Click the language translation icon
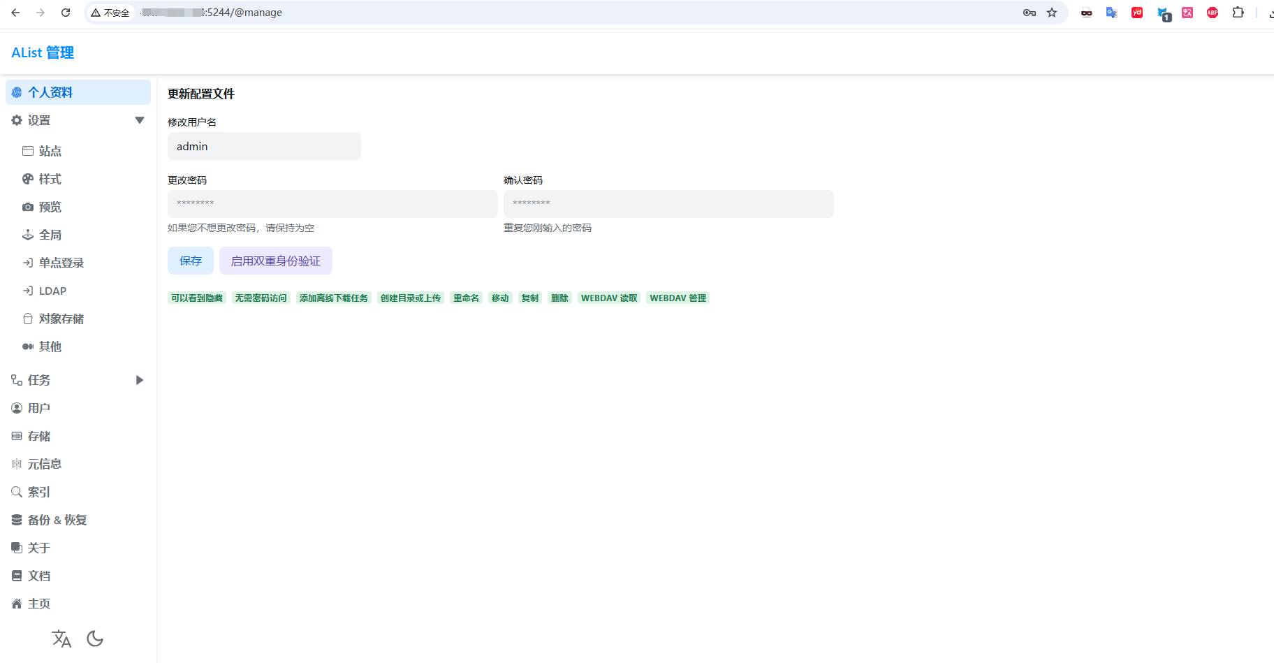 click(61, 639)
